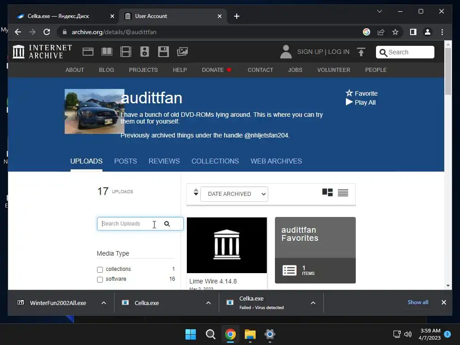The image size is (460, 345).
Task: Open the Software floppy disk icon
Action: tap(163, 52)
